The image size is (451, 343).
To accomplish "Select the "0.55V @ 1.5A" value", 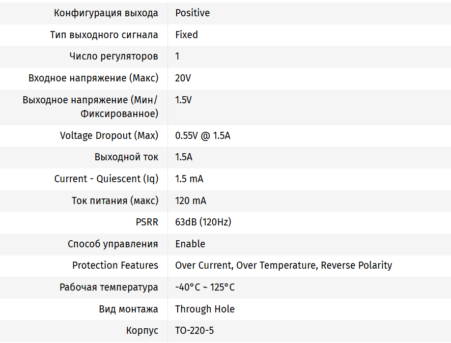I will point(203,136).
